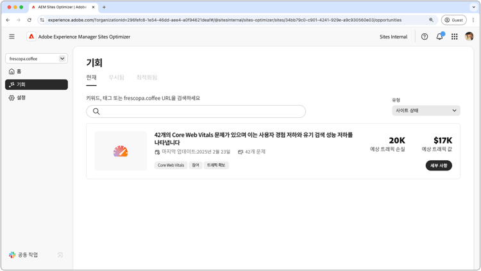481x271 pixels.
Task: Focus the keyword search input field
Action: click(196, 111)
